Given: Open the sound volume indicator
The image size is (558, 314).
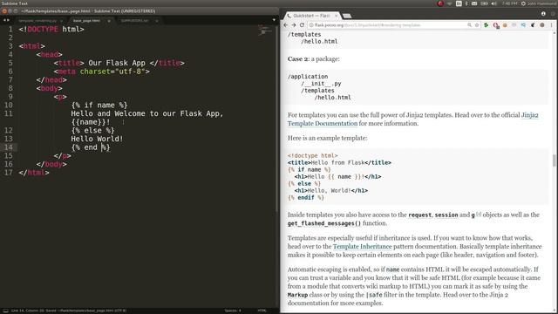Looking at the screenshot, I should click(494, 3).
